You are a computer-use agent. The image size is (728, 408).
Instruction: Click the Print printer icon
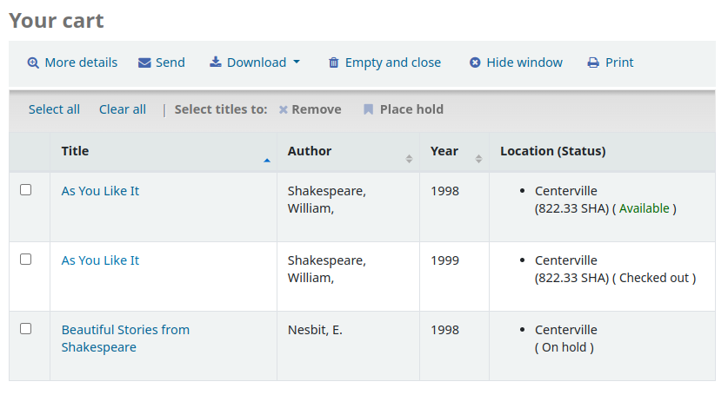(593, 63)
